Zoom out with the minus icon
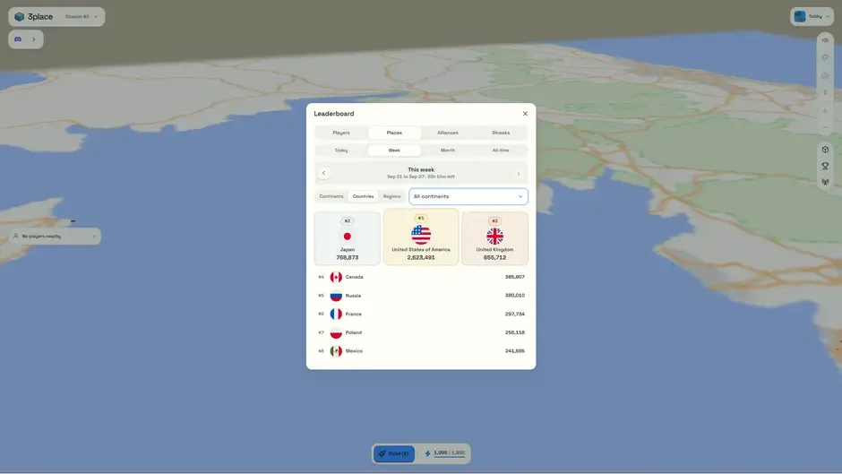The image size is (842, 474). pos(825,127)
